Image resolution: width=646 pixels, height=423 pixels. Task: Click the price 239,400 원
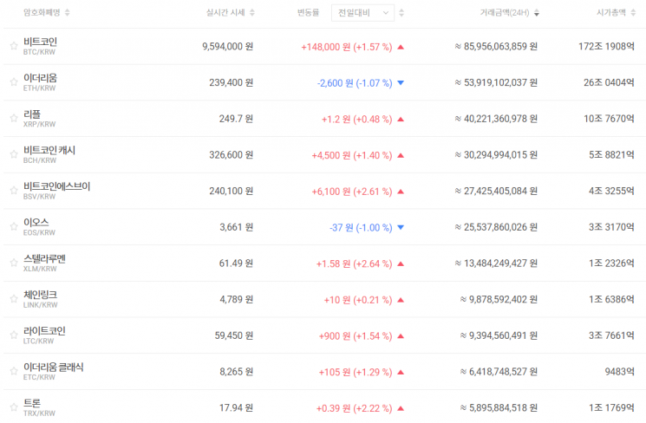click(232, 83)
